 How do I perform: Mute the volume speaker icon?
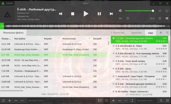tap(120, 11)
